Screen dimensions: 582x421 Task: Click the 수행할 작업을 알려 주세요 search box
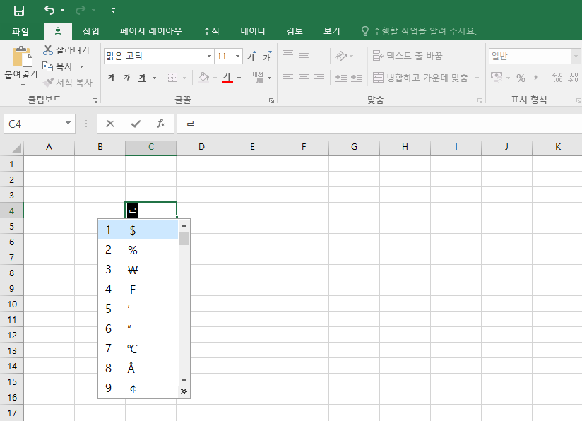420,31
